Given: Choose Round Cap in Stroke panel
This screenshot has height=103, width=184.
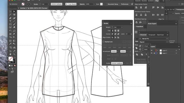Looking at the screenshot, I should [115, 31].
